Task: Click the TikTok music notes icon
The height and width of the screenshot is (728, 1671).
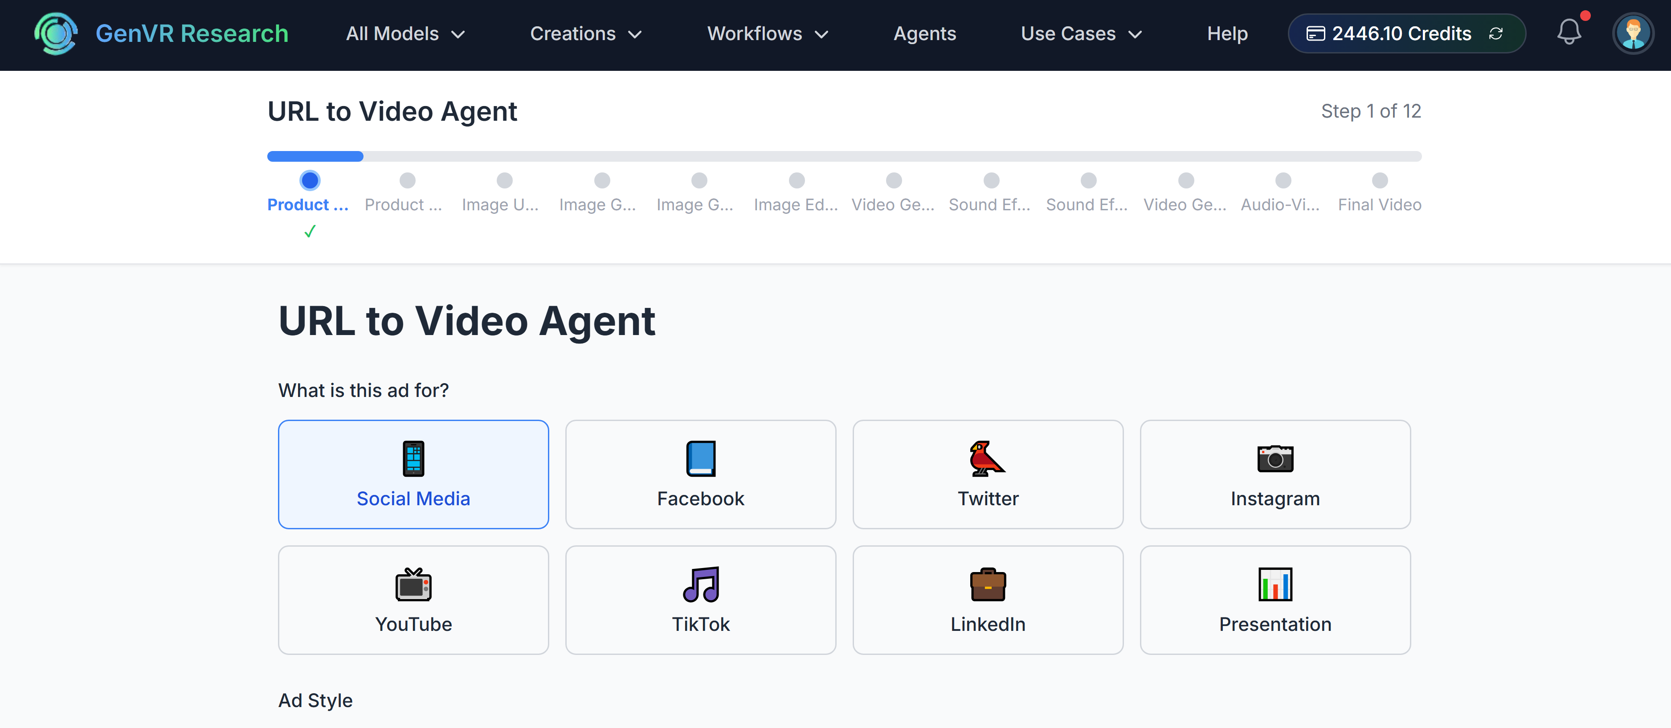Action: click(x=701, y=584)
